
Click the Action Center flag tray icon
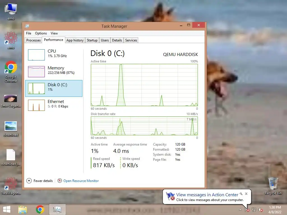[247, 210]
